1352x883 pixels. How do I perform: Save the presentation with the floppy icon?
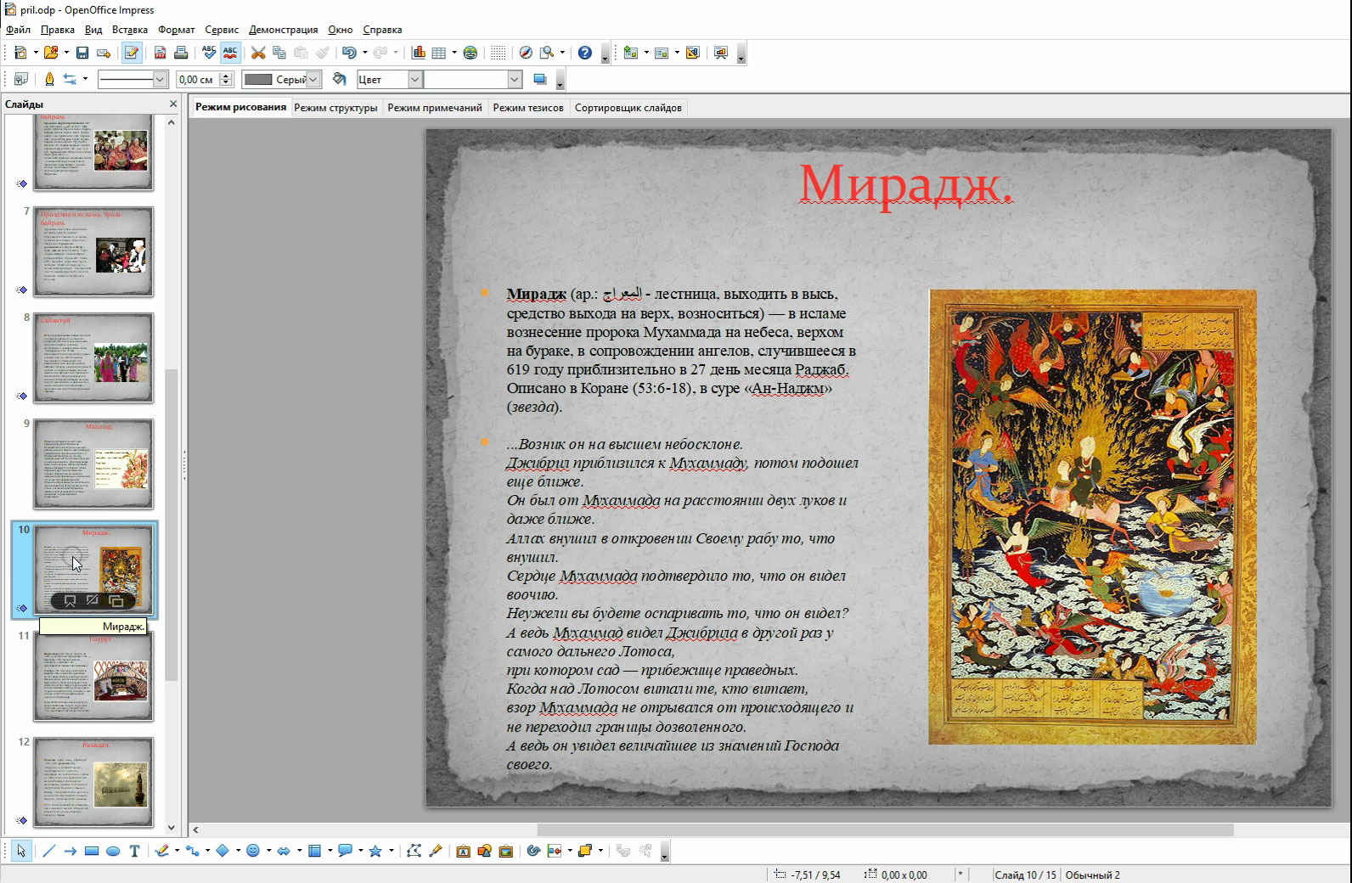[82, 53]
